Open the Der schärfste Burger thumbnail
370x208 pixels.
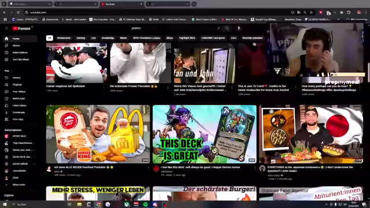click(x=204, y=194)
